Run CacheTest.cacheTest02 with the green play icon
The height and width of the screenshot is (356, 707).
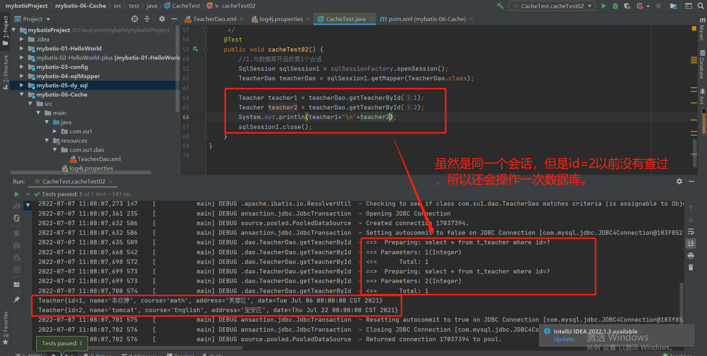point(604,6)
